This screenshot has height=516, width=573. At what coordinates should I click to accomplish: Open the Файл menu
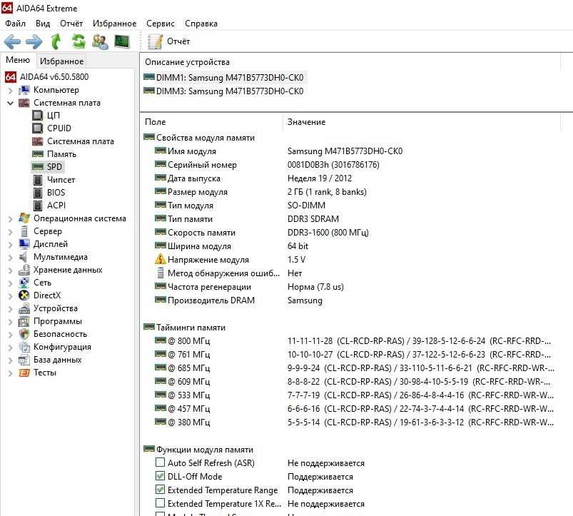click(16, 24)
